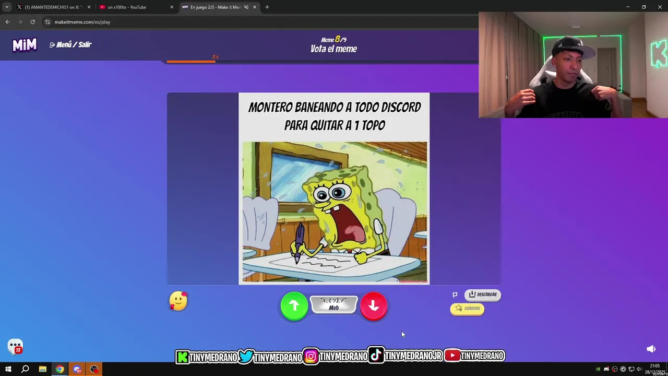Vote Meh on the meme
This screenshot has width=668, height=376.
tap(333, 305)
